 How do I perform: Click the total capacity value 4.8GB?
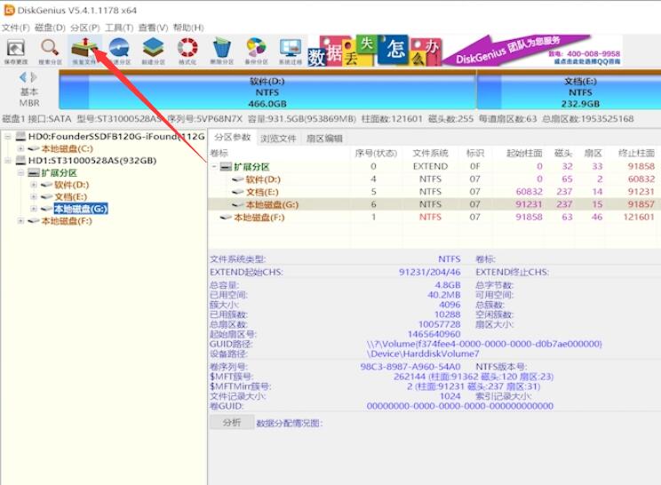click(x=448, y=285)
